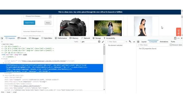Toggle the three-pane inspector icon
Viewport: 183px width, 103px height.
coord(138,42)
